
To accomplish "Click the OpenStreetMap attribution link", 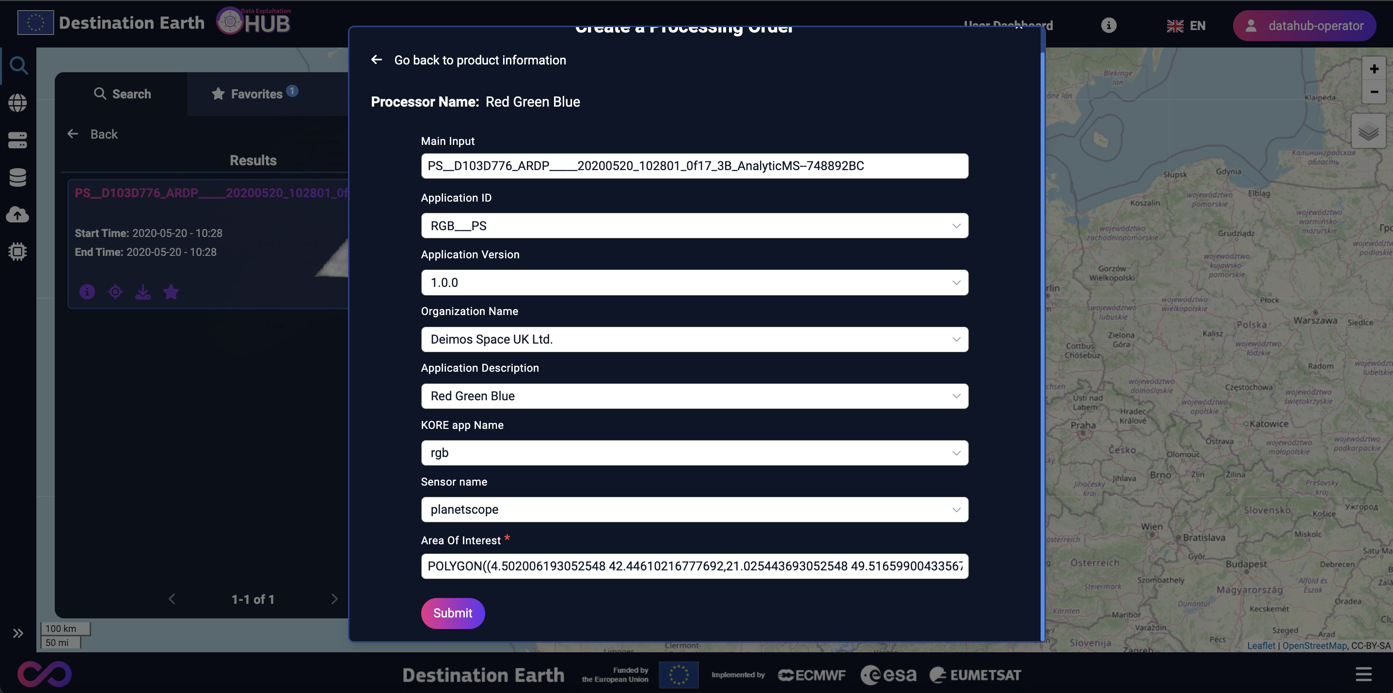I will [1314, 646].
